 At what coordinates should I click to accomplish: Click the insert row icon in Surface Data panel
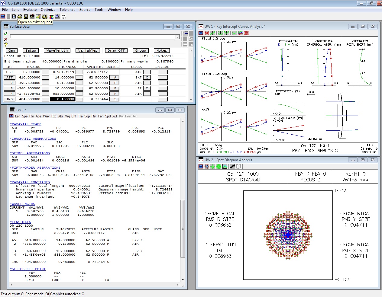[185, 33]
